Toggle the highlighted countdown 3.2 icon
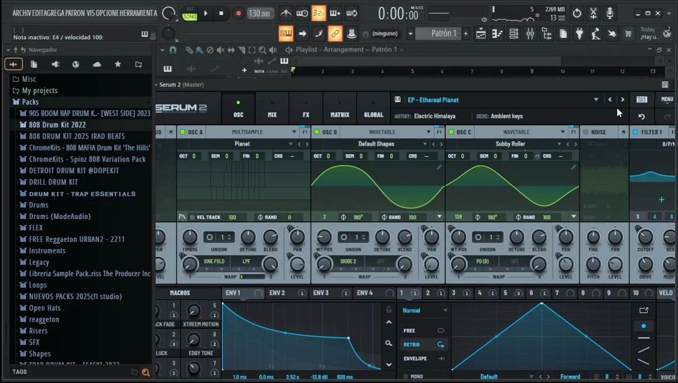Screen dimensions: 678x383 tap(319, 13)
